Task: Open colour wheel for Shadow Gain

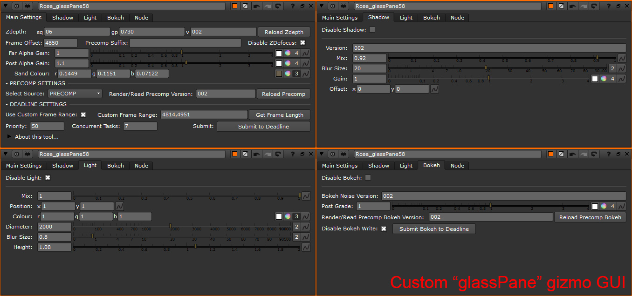Action: click(604, 79)
